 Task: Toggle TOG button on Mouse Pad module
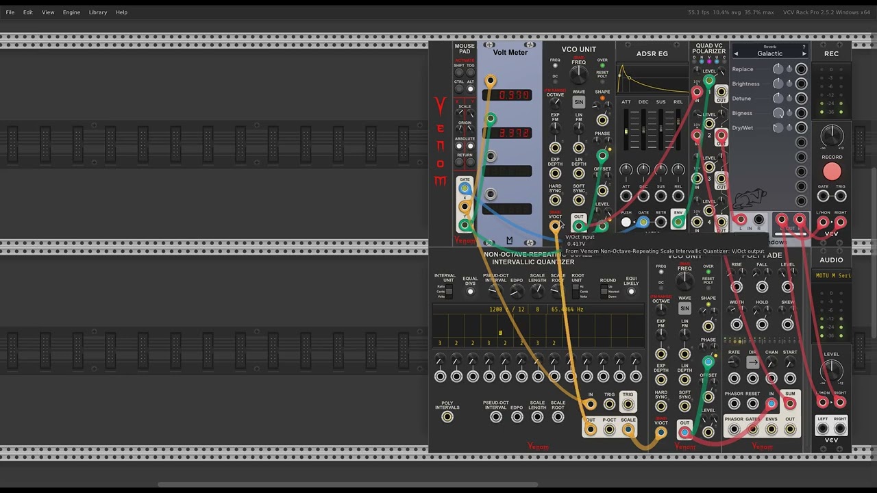coord(470,73)
